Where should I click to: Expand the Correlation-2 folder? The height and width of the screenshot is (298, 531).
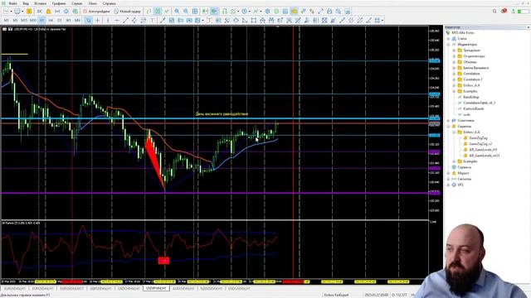pos(454,79)
